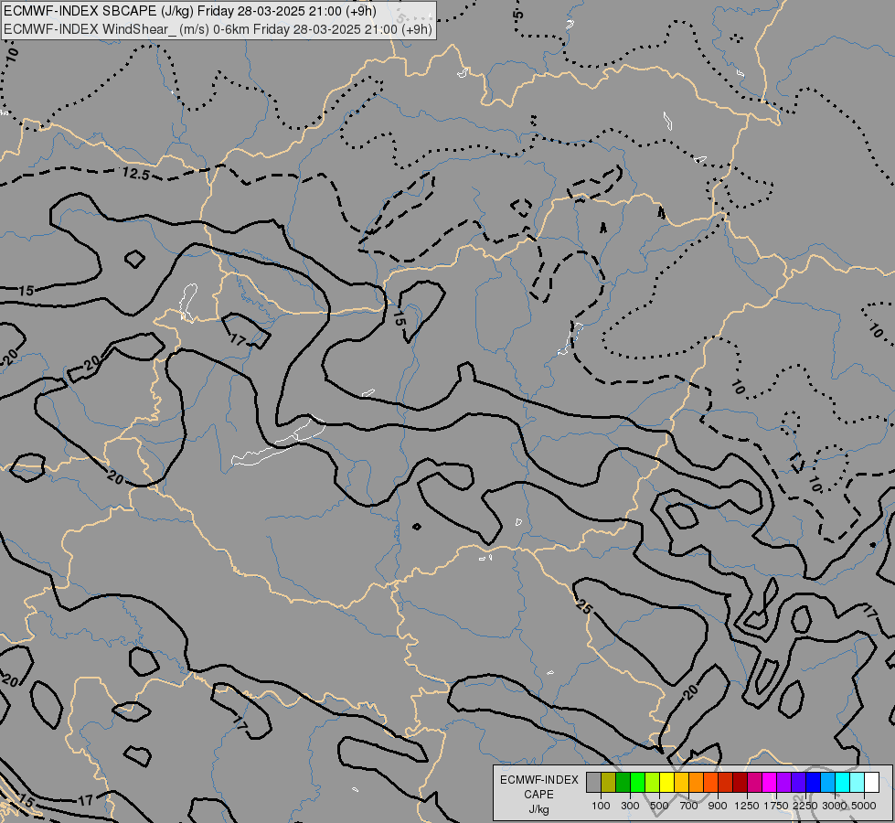Click the legend value label 300
Screen dimensions: 895x823
pyautogui.click(x=630, y=806)
